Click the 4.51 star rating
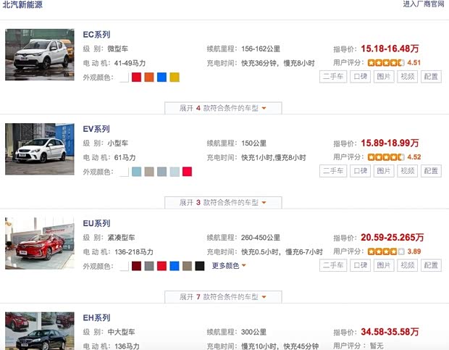 pos(394,63)
